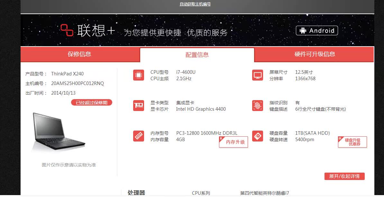Click the 为您提供更快捷 优质的服务 slogan
This screenshot has height=197, width=384.
click(x=176, y=32)
